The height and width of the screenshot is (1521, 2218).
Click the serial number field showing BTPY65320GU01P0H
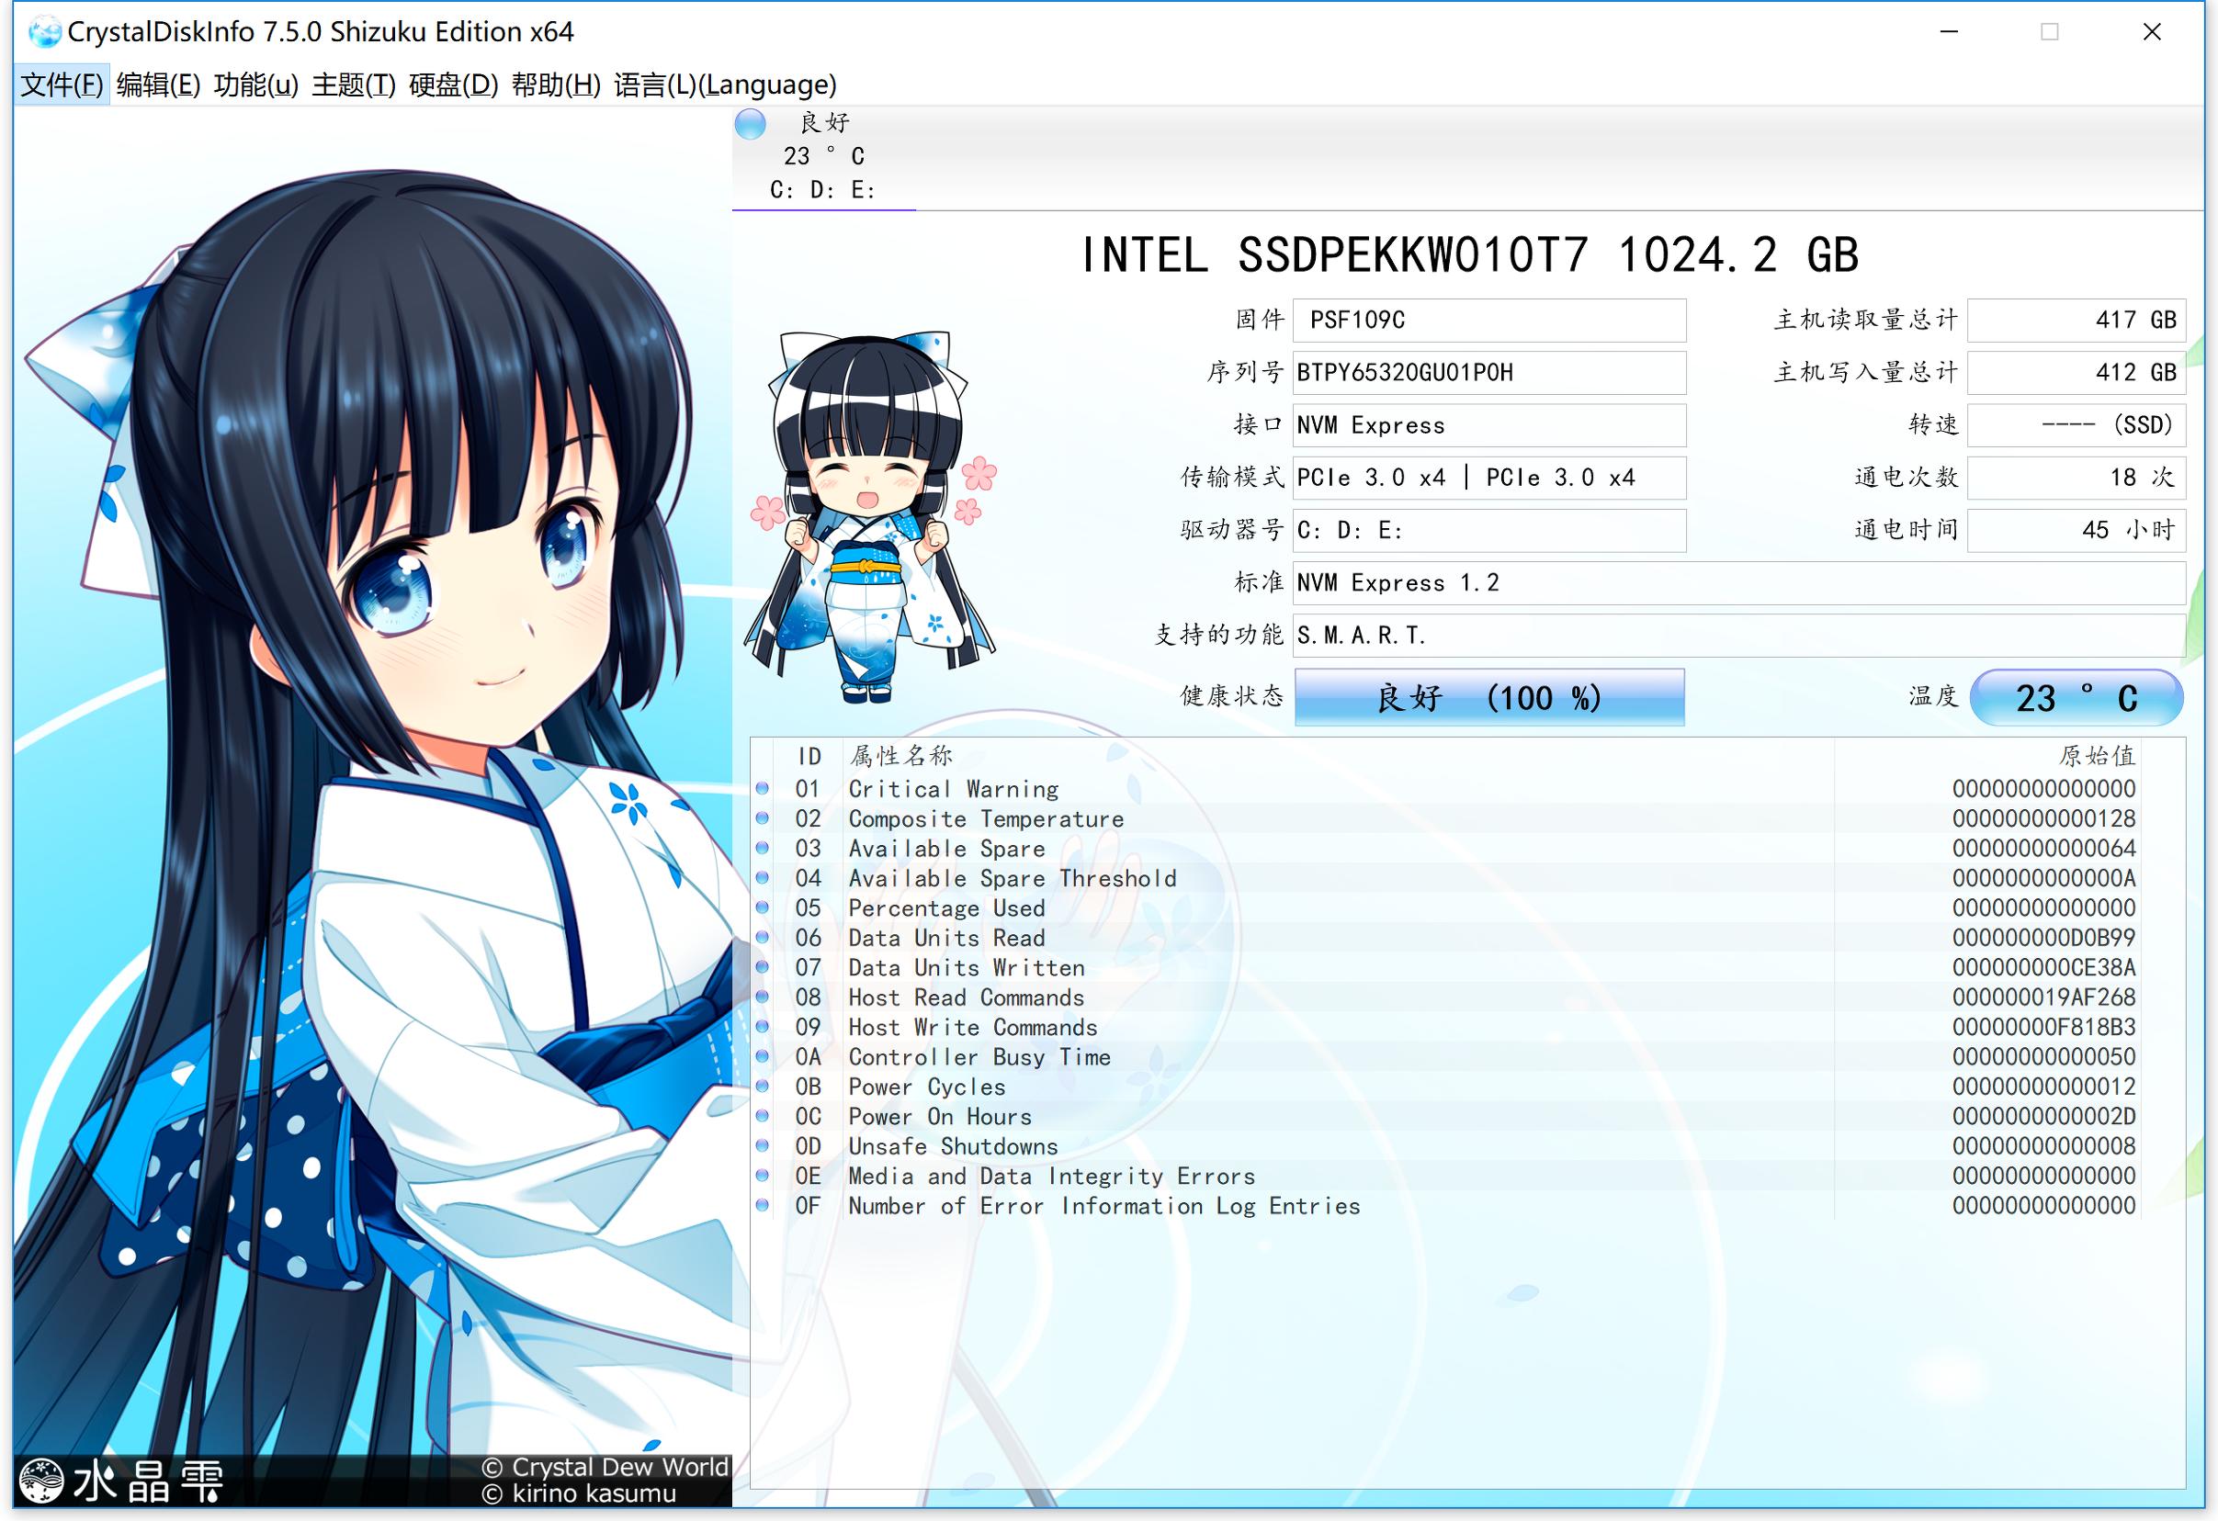[1487, 372]
